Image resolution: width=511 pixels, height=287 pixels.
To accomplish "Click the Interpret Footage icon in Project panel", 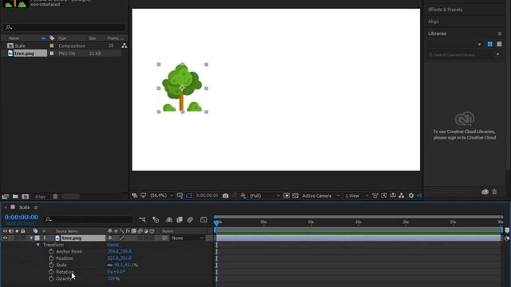I will pyautogui.click(x=6, y=197).
